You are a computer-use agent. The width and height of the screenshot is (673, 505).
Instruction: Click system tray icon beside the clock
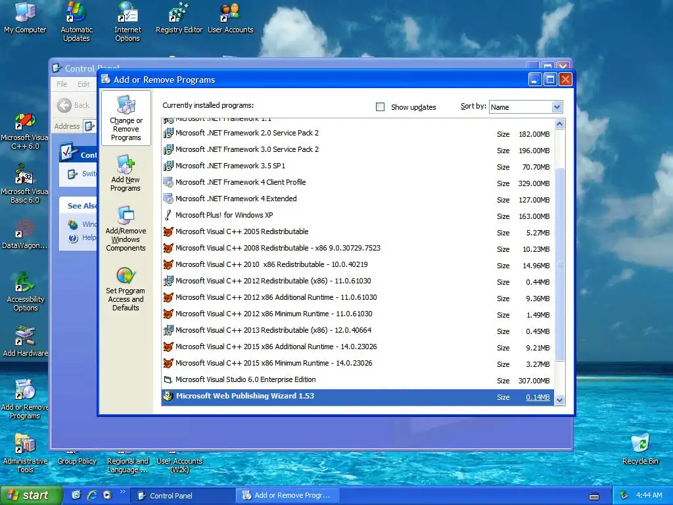point(624,496)
